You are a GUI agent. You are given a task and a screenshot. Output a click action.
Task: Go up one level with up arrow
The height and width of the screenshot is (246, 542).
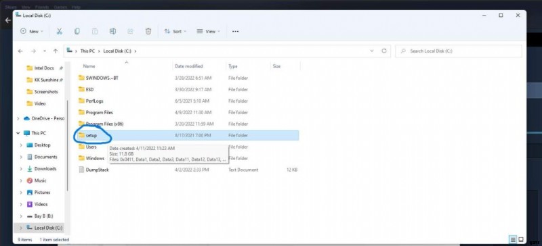pos(56,51)
